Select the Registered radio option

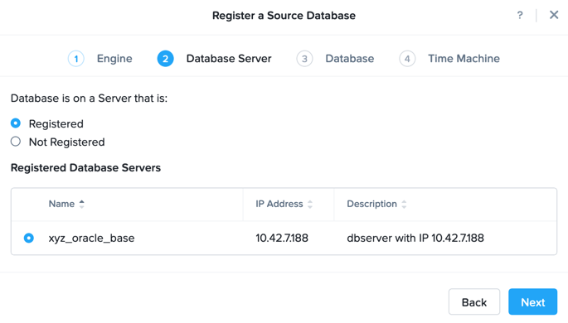coord(16,123)
